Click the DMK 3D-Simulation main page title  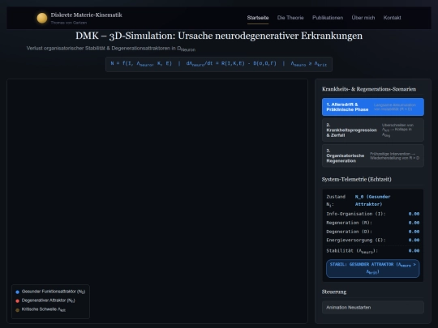point(219,36)
